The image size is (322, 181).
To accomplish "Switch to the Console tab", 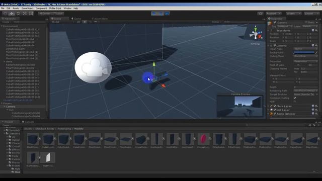I will pyautogui.click(x=28, y=122).
